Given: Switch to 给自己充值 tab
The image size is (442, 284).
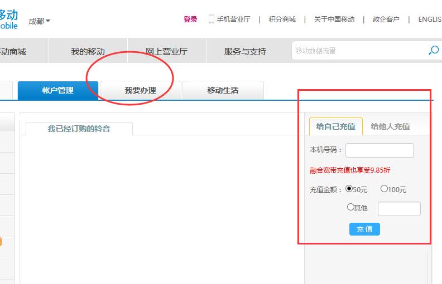Looking at the screenshot, I should [336, 126].
